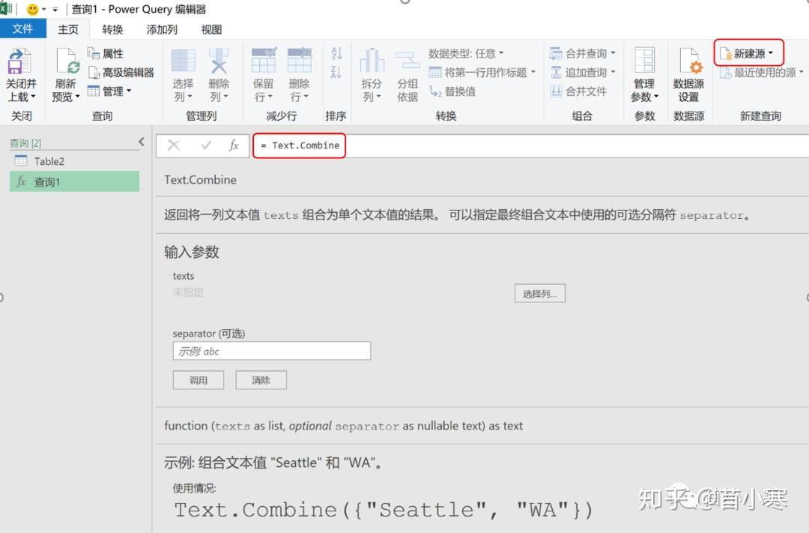Click the separator input showing 示例 abc
The image size is (809, 533).
[x=271, y=350]
